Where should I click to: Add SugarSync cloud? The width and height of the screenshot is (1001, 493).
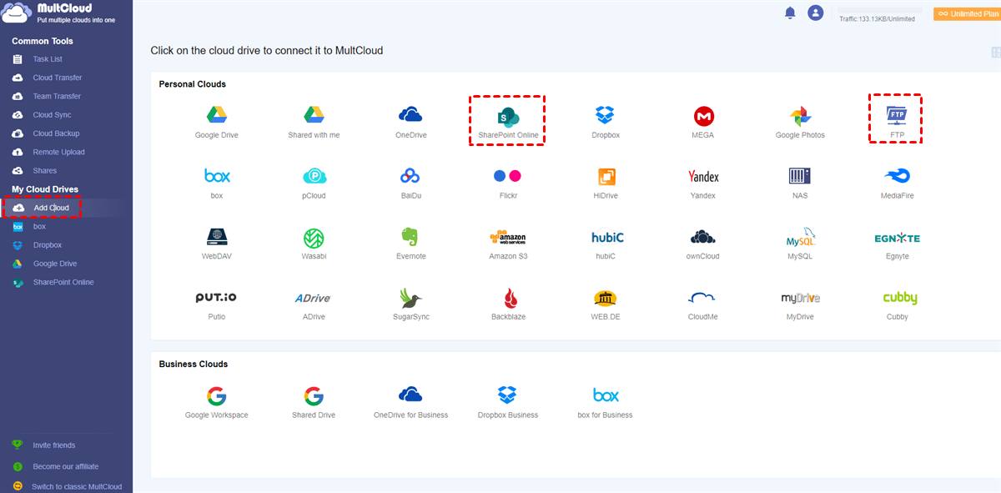pyautogui.click(x=410, y=304)
